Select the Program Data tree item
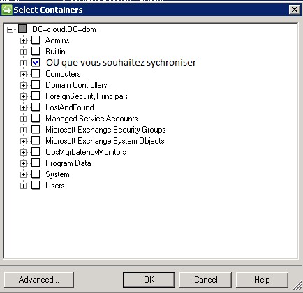The width and height of the screenshot is (303, 293). [68, 163]
